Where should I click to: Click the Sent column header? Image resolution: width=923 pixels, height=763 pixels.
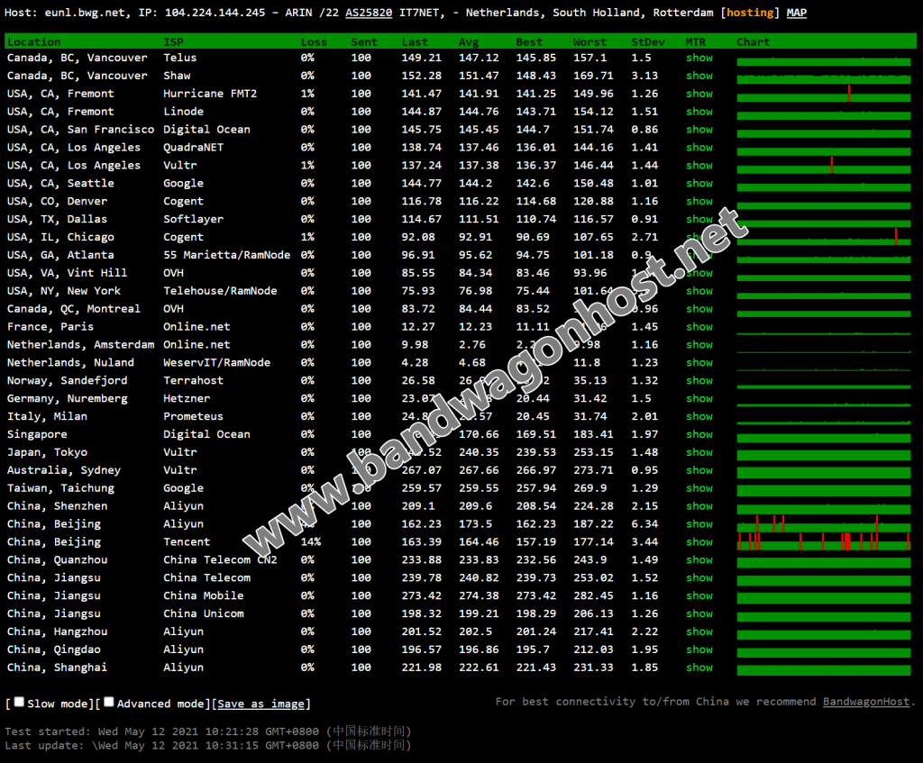point(364,41)
